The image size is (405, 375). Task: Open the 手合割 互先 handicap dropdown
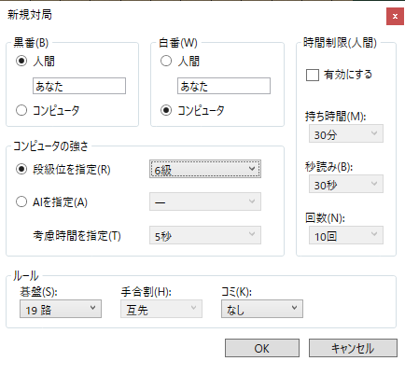(x=161, y=309)
